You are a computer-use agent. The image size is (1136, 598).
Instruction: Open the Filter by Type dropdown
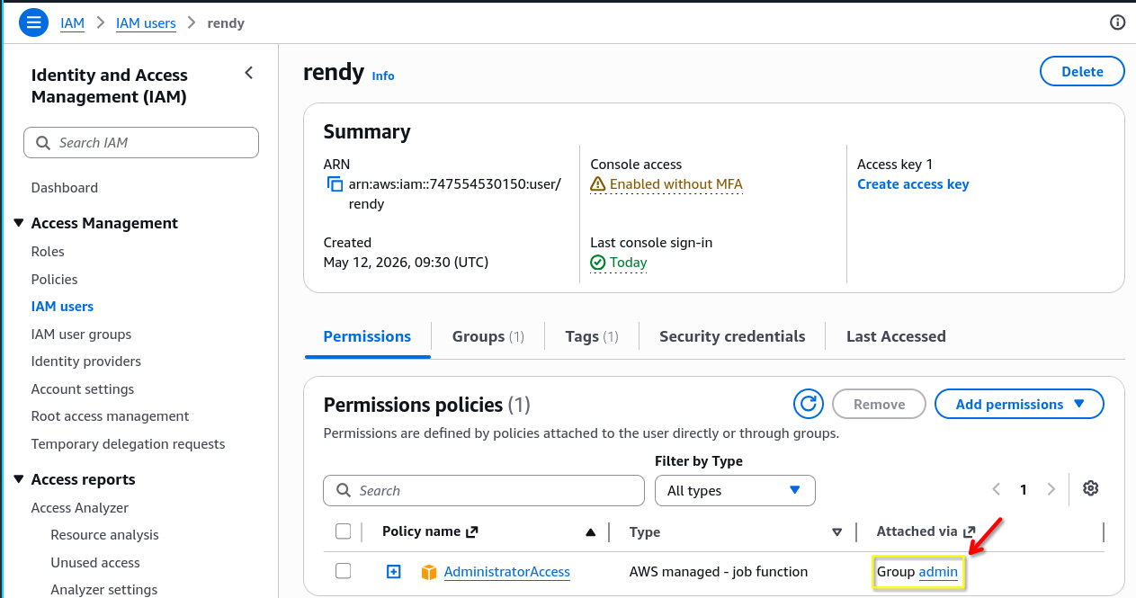point(735,490)
